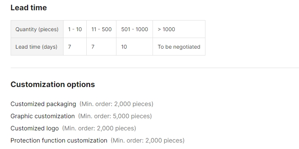This screenshot has height=149, width=299.
Task: Select the Graphic customization option
Action: (43, 116)
